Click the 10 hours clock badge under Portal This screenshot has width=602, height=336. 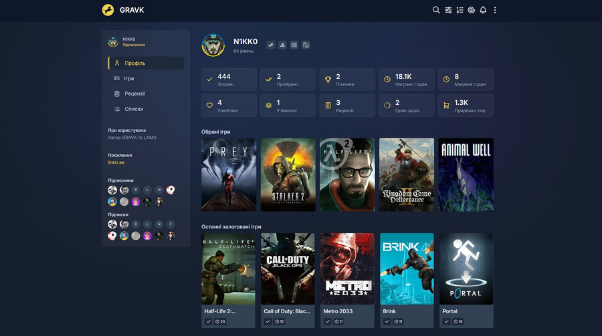458,321
